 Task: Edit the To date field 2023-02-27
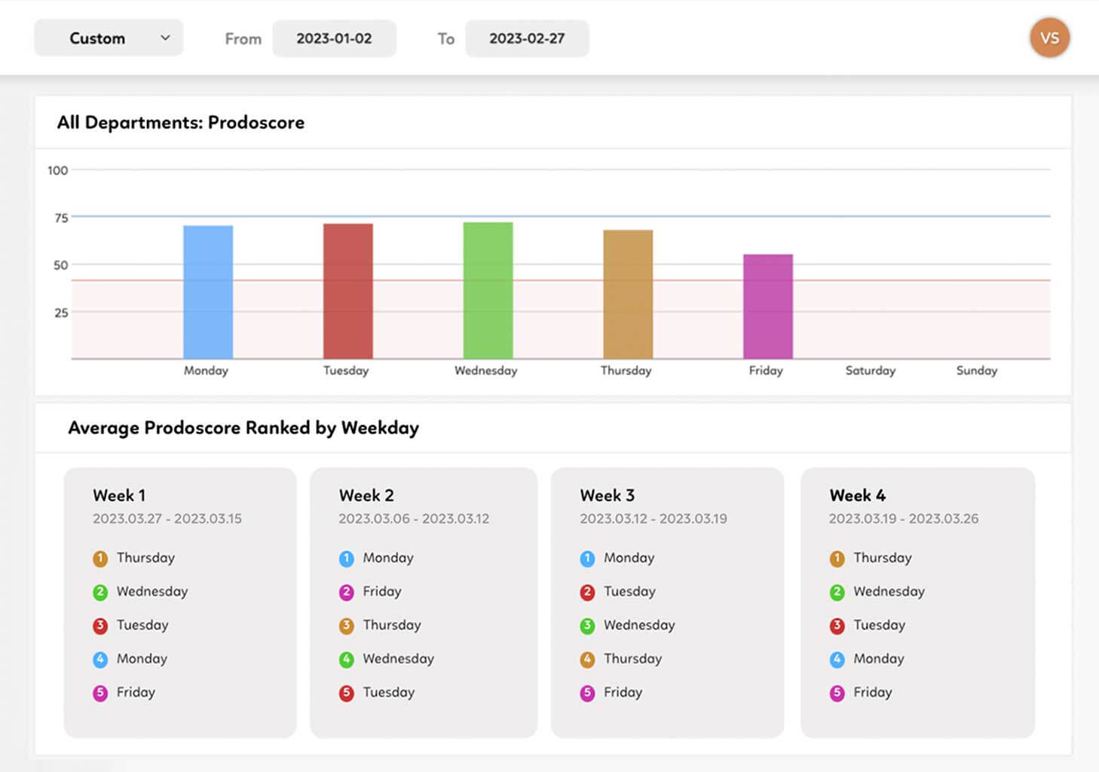pyautogui.click(x=527, y=38)
